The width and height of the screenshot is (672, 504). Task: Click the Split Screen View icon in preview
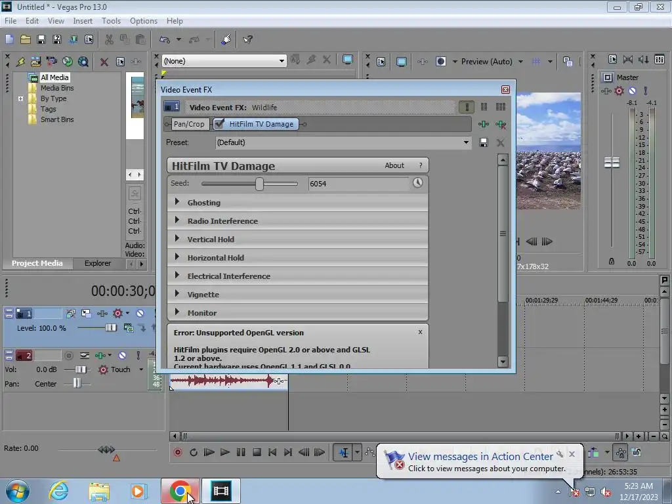(x=440, y=62)
